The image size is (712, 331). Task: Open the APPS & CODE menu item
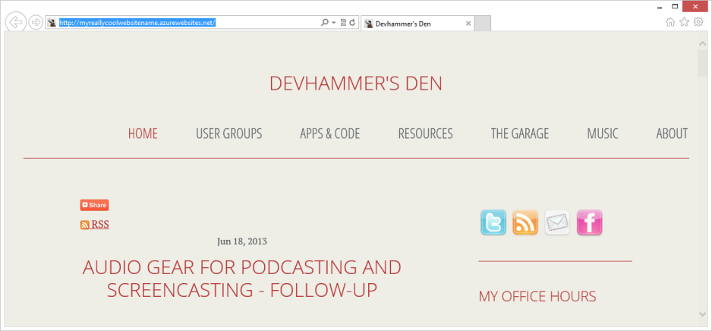tap(330, 134)
